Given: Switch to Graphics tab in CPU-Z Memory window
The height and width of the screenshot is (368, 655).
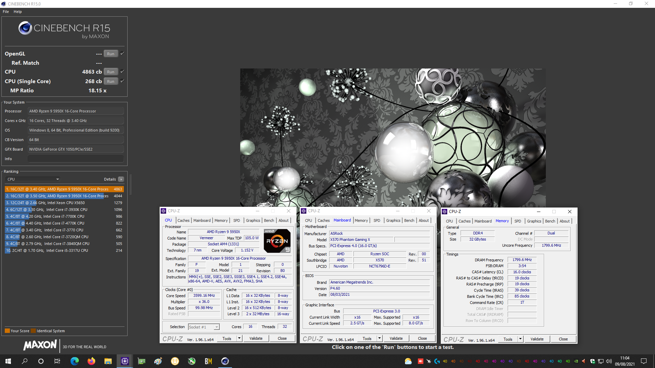Looking at the screenshot, I should pos(534,221).
